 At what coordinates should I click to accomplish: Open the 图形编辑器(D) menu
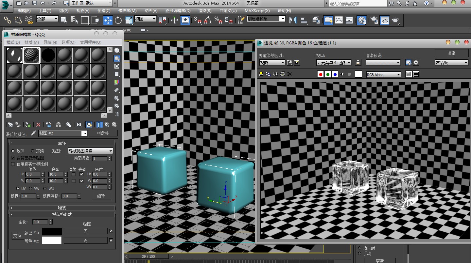(178, 10)
